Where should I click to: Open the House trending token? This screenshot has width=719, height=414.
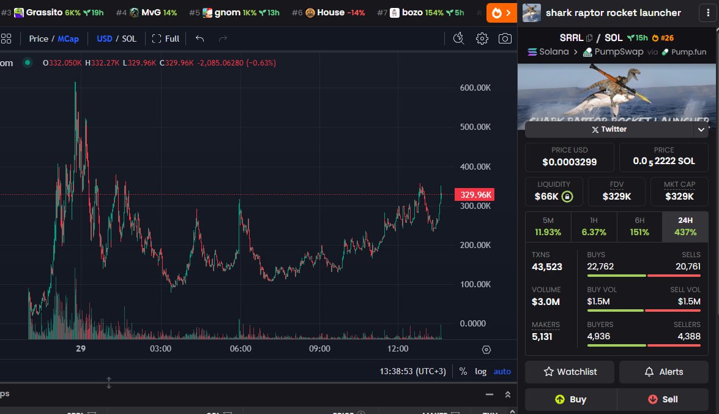coord(329,13)
